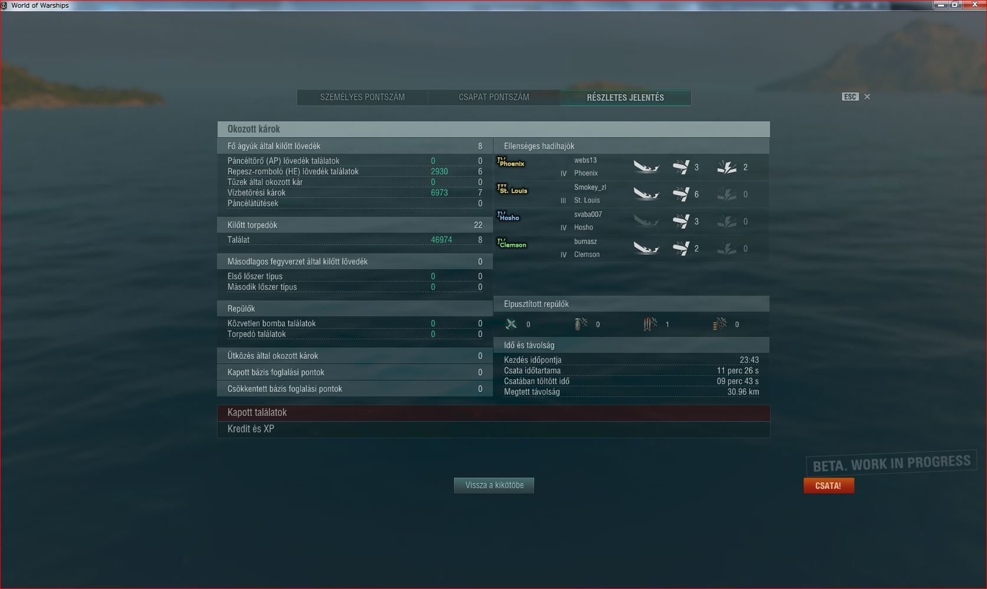Image resolution: width=987 pixels, height=589 pixels.
Task: Open the Csapat pontszám tab
Action: tap(494, 98)
